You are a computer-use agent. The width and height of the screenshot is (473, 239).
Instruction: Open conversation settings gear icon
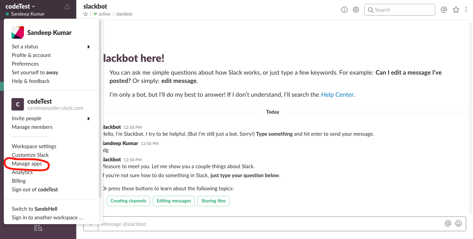pyautogui.click(x=356, y=10)
